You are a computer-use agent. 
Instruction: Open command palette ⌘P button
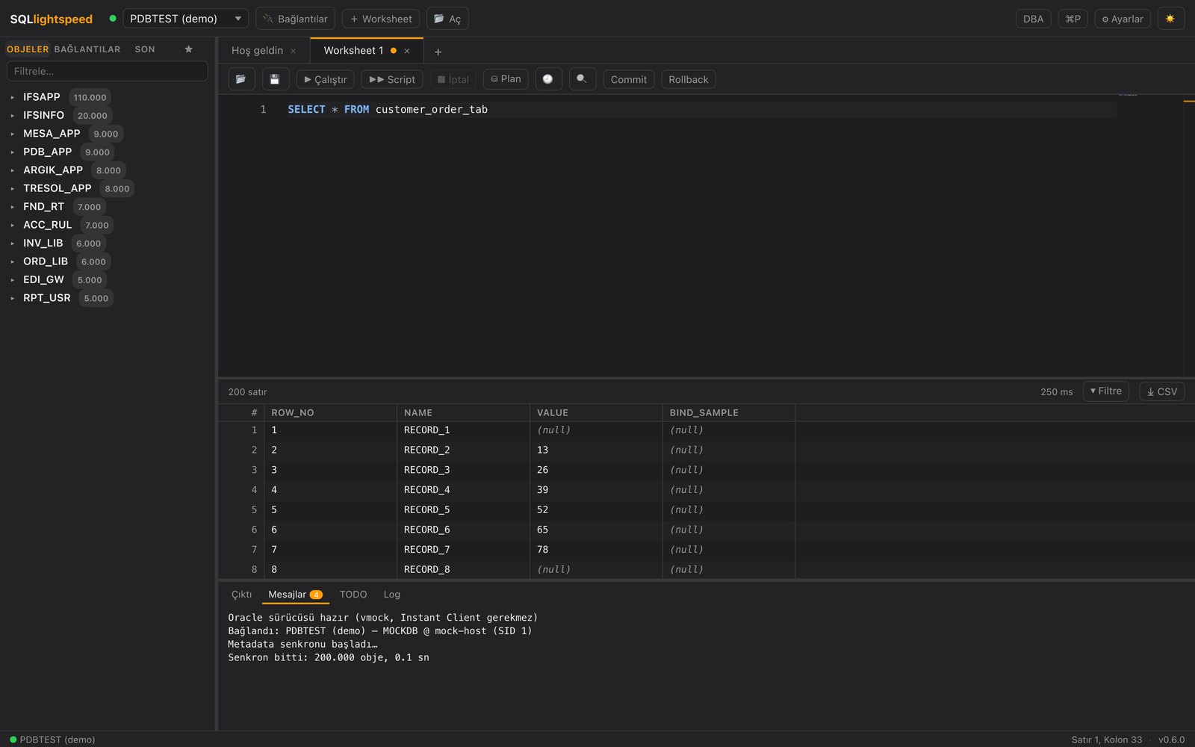[1073, 19]
